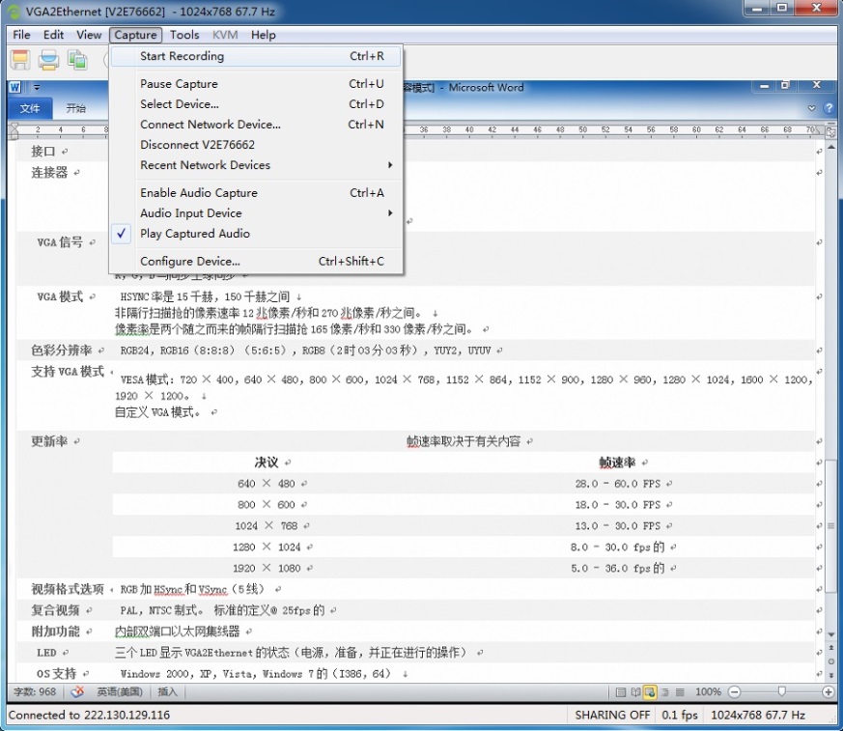Collapse the Word ribbon using the chevron
This screenshot has width=843, height=731.
click(812, 108)
